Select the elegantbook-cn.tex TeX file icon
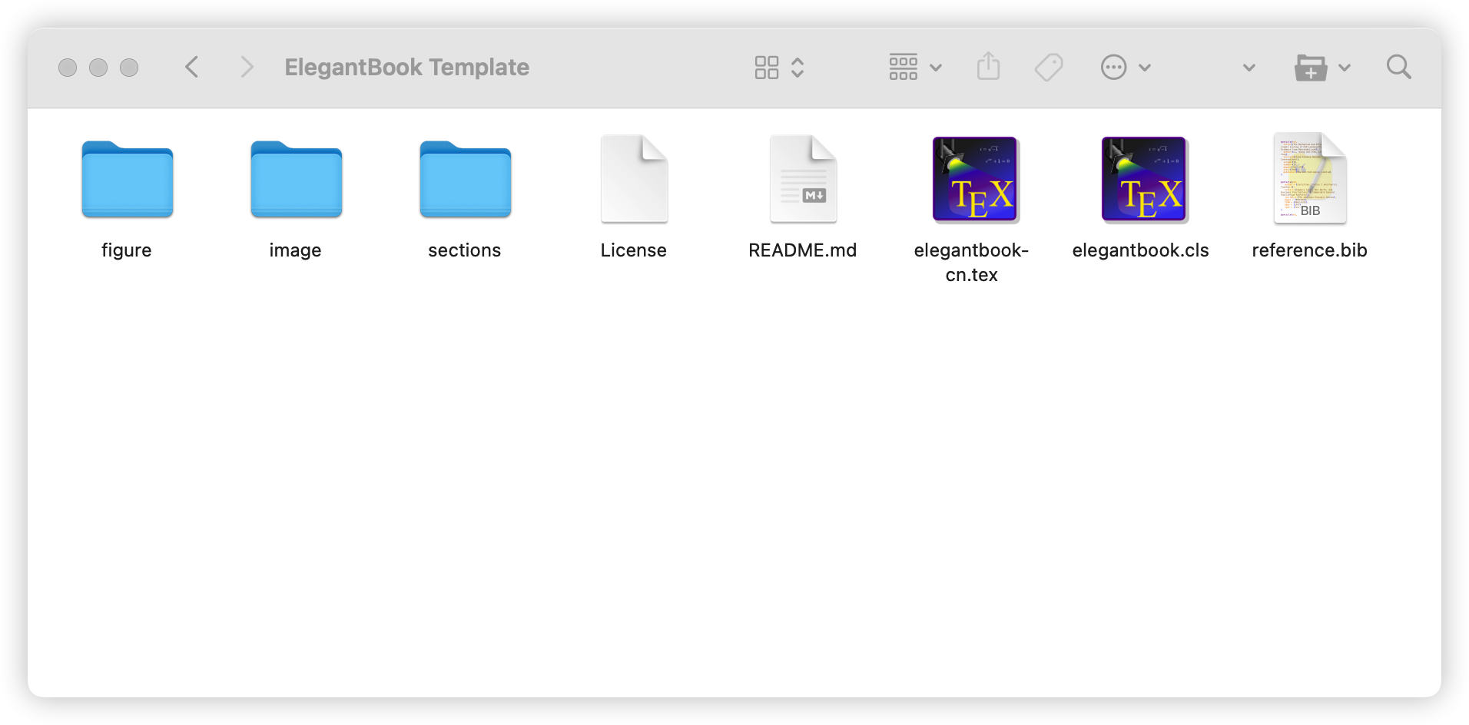Image resolution: width=1469 pixels, height=725 pixels. [975, 180]
